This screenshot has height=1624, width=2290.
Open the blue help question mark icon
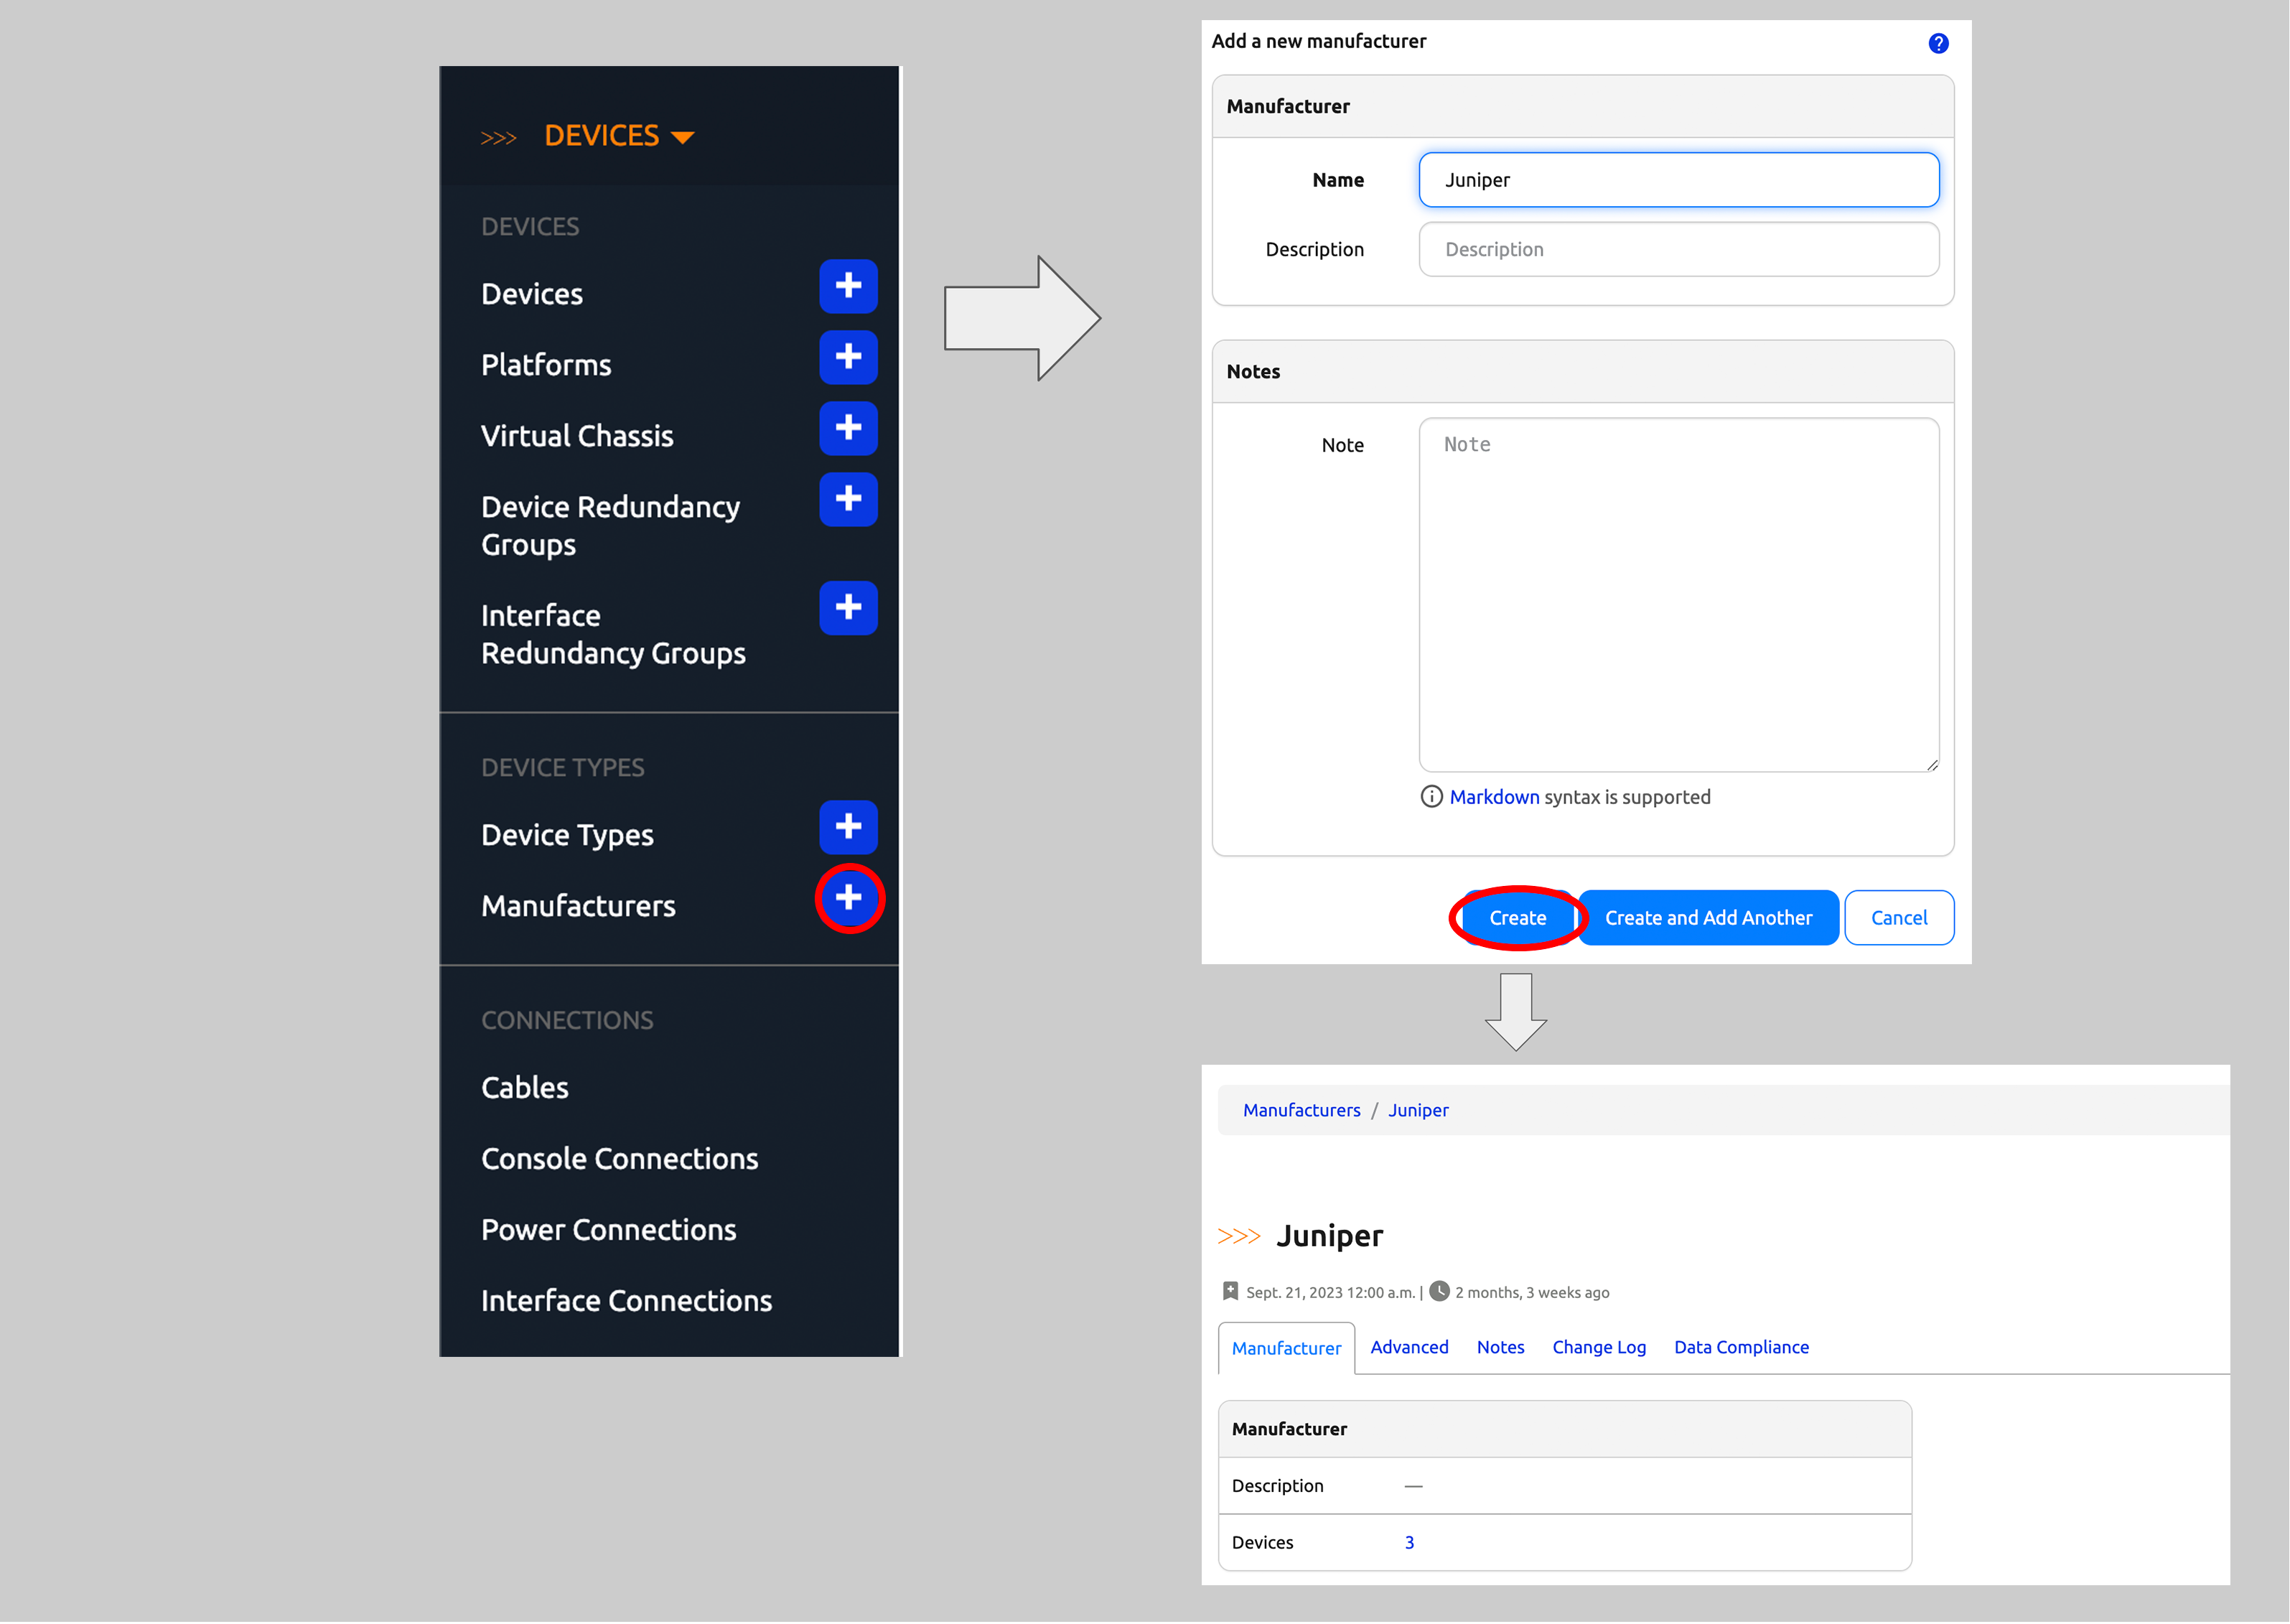[1938, 43]
